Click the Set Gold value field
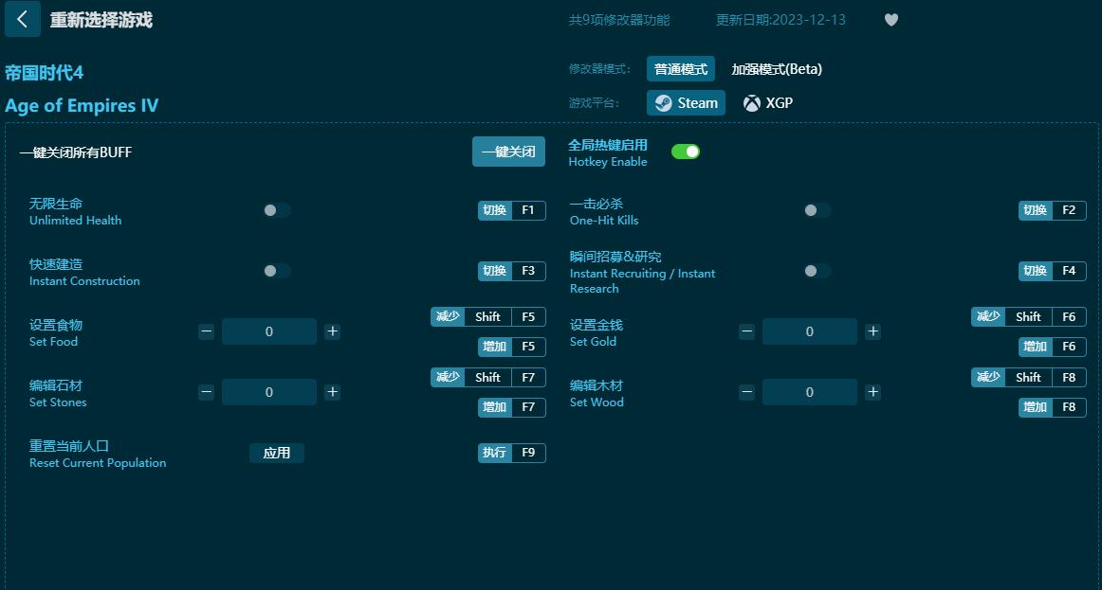The width and height of the screenshot is (1102, 590). click(810, 331)
